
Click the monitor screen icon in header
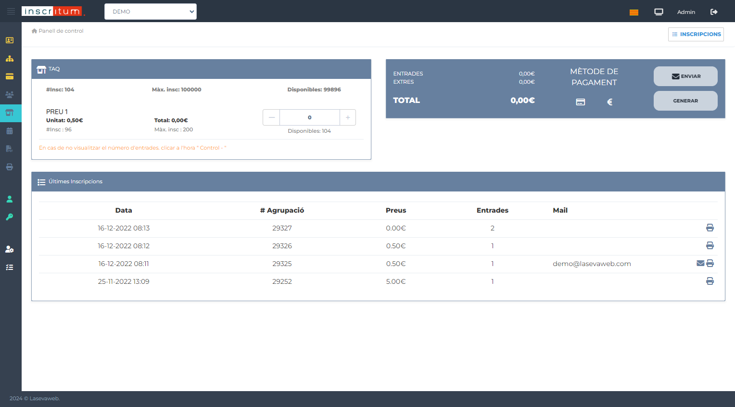point(659,12)
